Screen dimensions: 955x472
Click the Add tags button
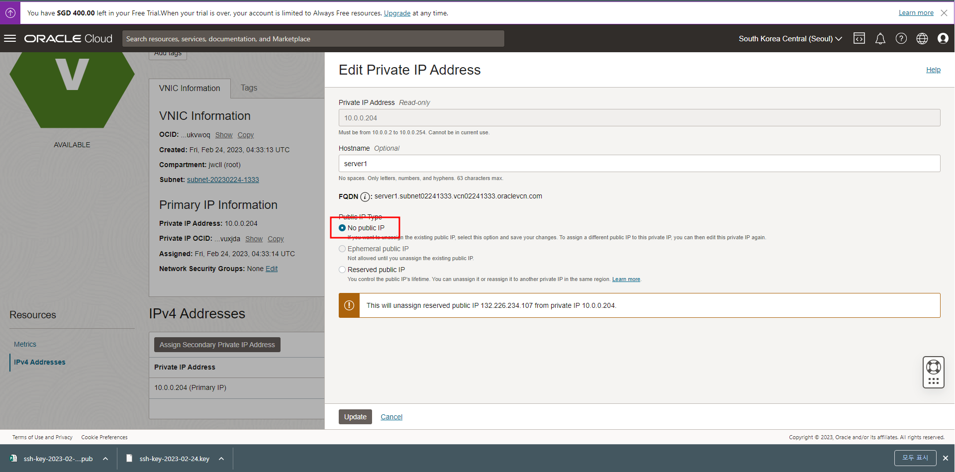pyautogui.click(x=168, y=54)
